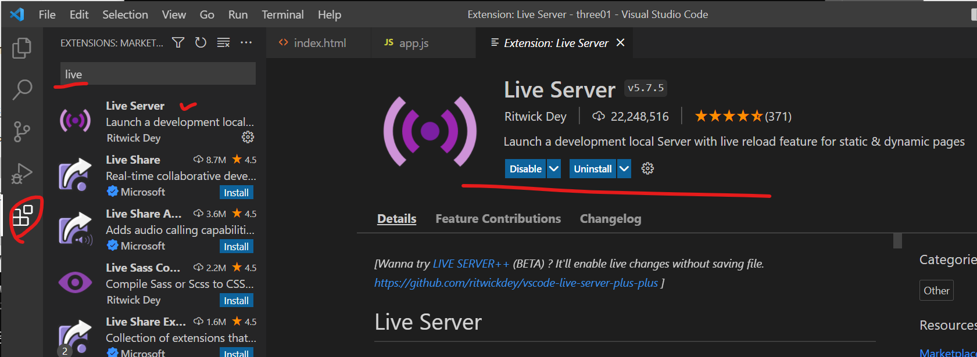Click Live Share Audio extension icon
The image size is (977, 357).
click(76, 229)
